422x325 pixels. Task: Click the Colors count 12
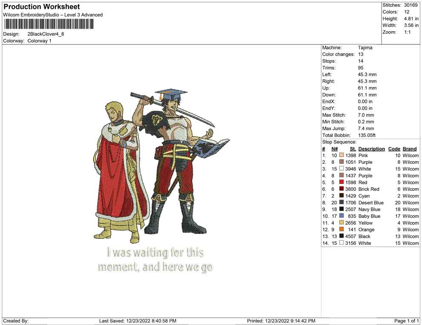click(407, 12)
